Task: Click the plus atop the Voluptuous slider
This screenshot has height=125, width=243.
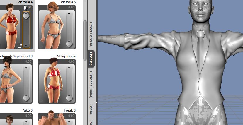Action: [x=69, y=68]
